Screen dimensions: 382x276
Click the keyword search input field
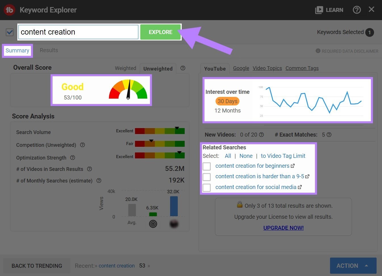click(78, 32)
